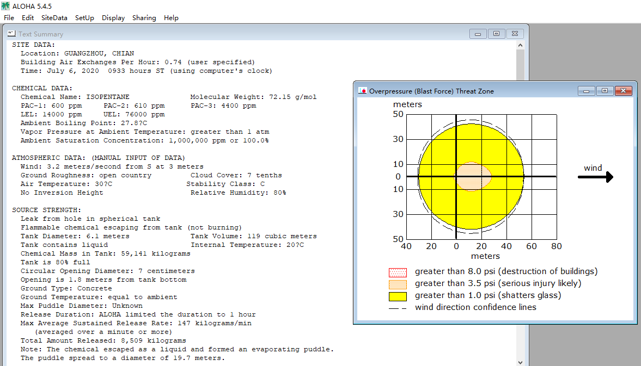Viewport: 641px width, 366px height.
Task: Click the Overpressure Threat Zone window icon
Action: pyautogui.click(x=362, y=91)
